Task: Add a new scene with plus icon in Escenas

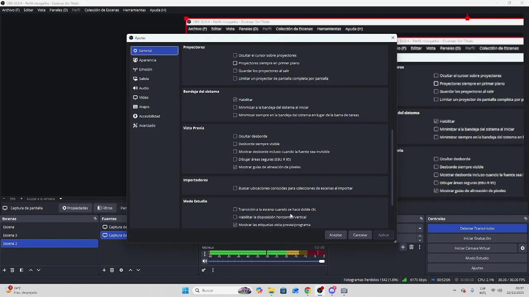Action: (5, 270)
